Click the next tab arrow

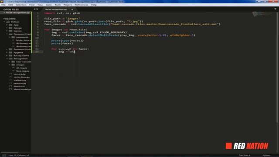[37, 9]
